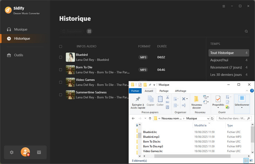Image resolution: width=255 pixels, height=164 pixels.
Task: Select the Bluebird.mp3 file
Action: [151, 137]
